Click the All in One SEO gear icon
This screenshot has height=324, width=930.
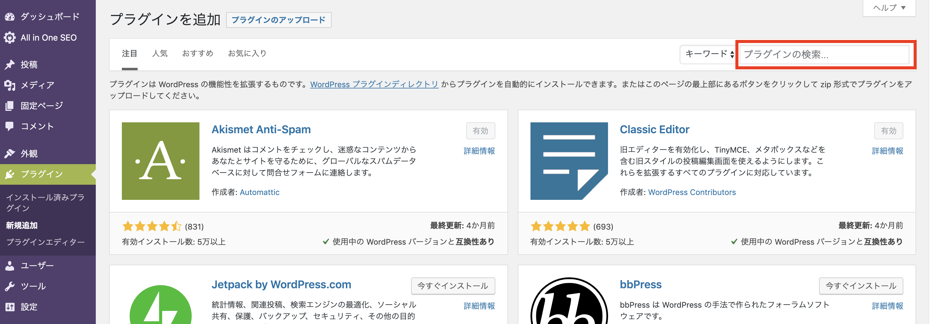[10, 38]
